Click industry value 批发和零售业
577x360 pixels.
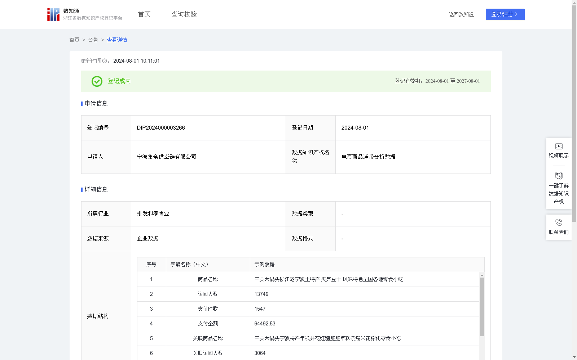pyautogui.click(x=153, y=214)
